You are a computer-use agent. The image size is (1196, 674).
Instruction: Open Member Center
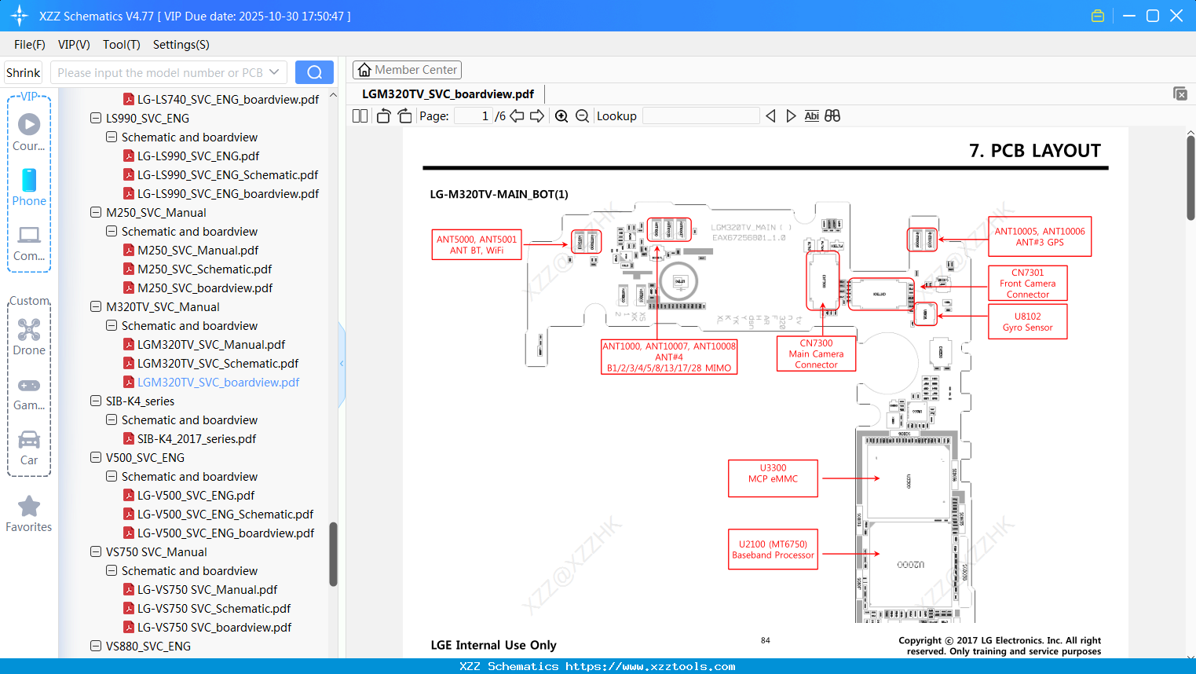pos(407,70)
